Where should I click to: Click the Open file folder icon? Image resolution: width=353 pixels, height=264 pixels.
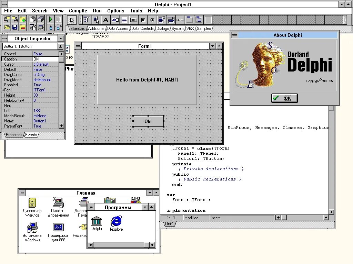pyautogui.click(x=7, y=27)
